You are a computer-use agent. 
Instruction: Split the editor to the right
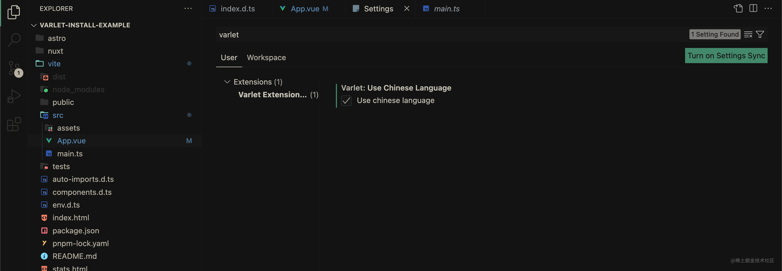(753, 8)
